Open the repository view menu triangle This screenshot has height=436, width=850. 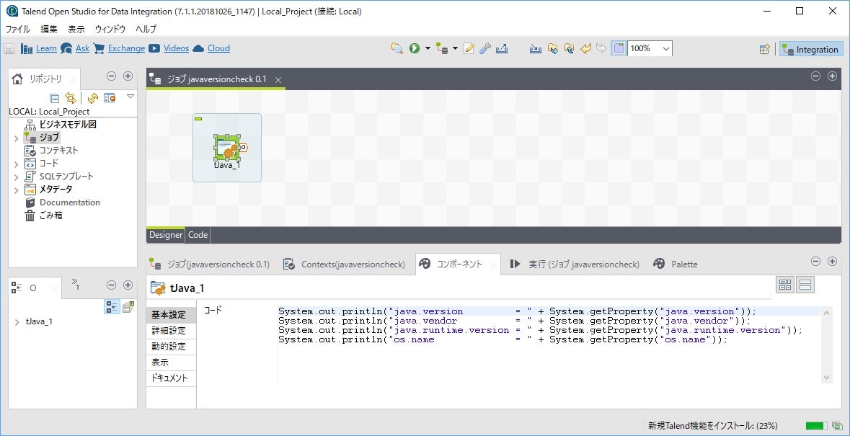(130, 97)
